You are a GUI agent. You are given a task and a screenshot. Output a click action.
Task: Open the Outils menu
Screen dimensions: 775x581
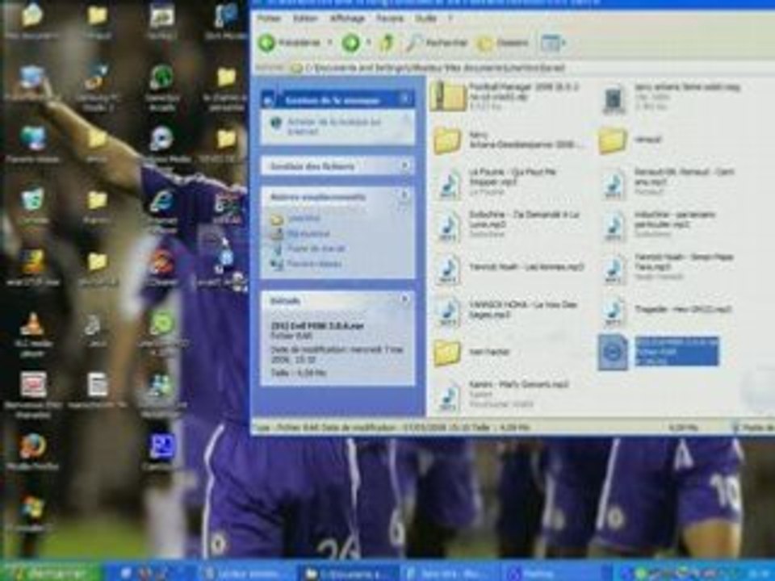pyautogui.click(x=425, y=19)
